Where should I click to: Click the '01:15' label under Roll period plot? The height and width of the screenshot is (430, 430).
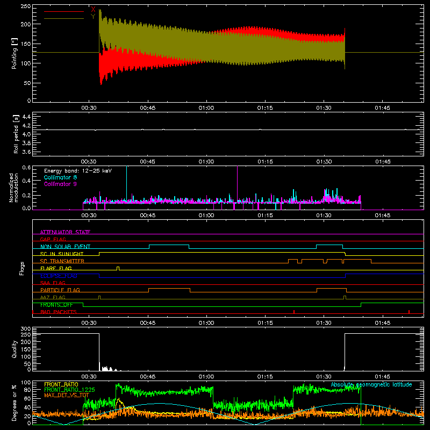pyautogui.click(x=265, y=162)
